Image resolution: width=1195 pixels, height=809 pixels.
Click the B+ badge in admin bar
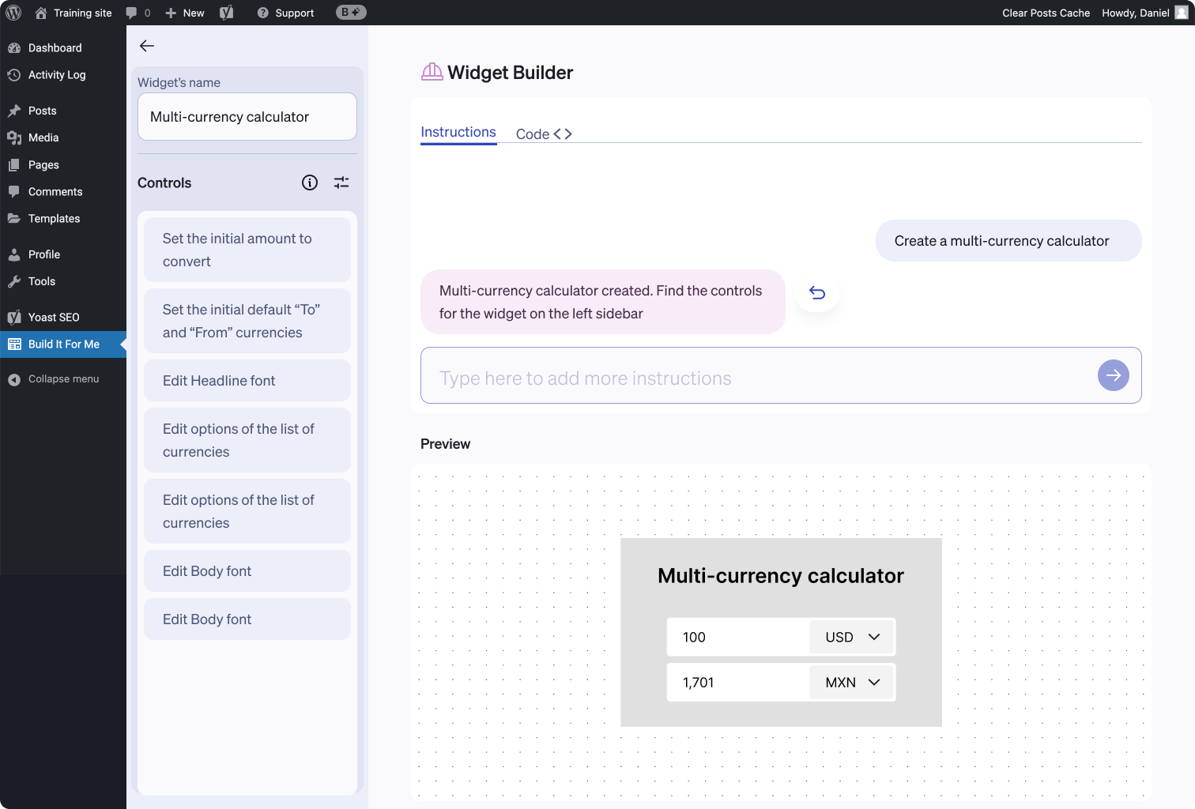coord(351,13)
